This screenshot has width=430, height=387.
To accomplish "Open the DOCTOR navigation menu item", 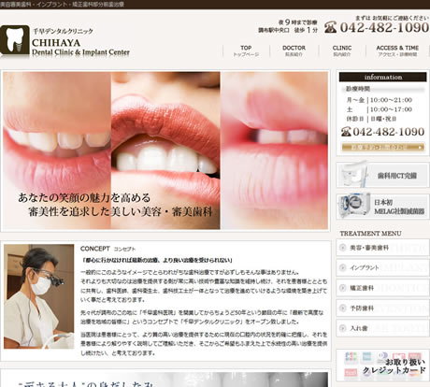I will point(294,50).
